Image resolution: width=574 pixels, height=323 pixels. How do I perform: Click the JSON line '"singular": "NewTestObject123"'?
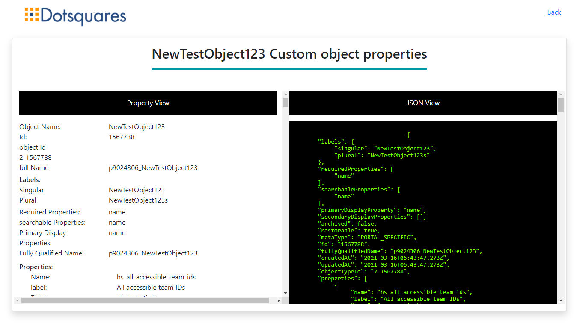[385, 149]
